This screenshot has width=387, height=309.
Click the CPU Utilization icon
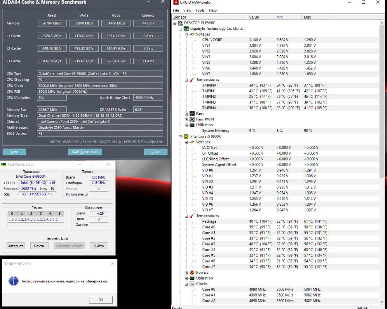coord(192,278)
